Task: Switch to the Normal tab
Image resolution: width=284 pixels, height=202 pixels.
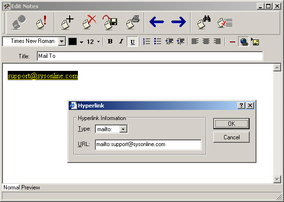Action: coord(11,188)
